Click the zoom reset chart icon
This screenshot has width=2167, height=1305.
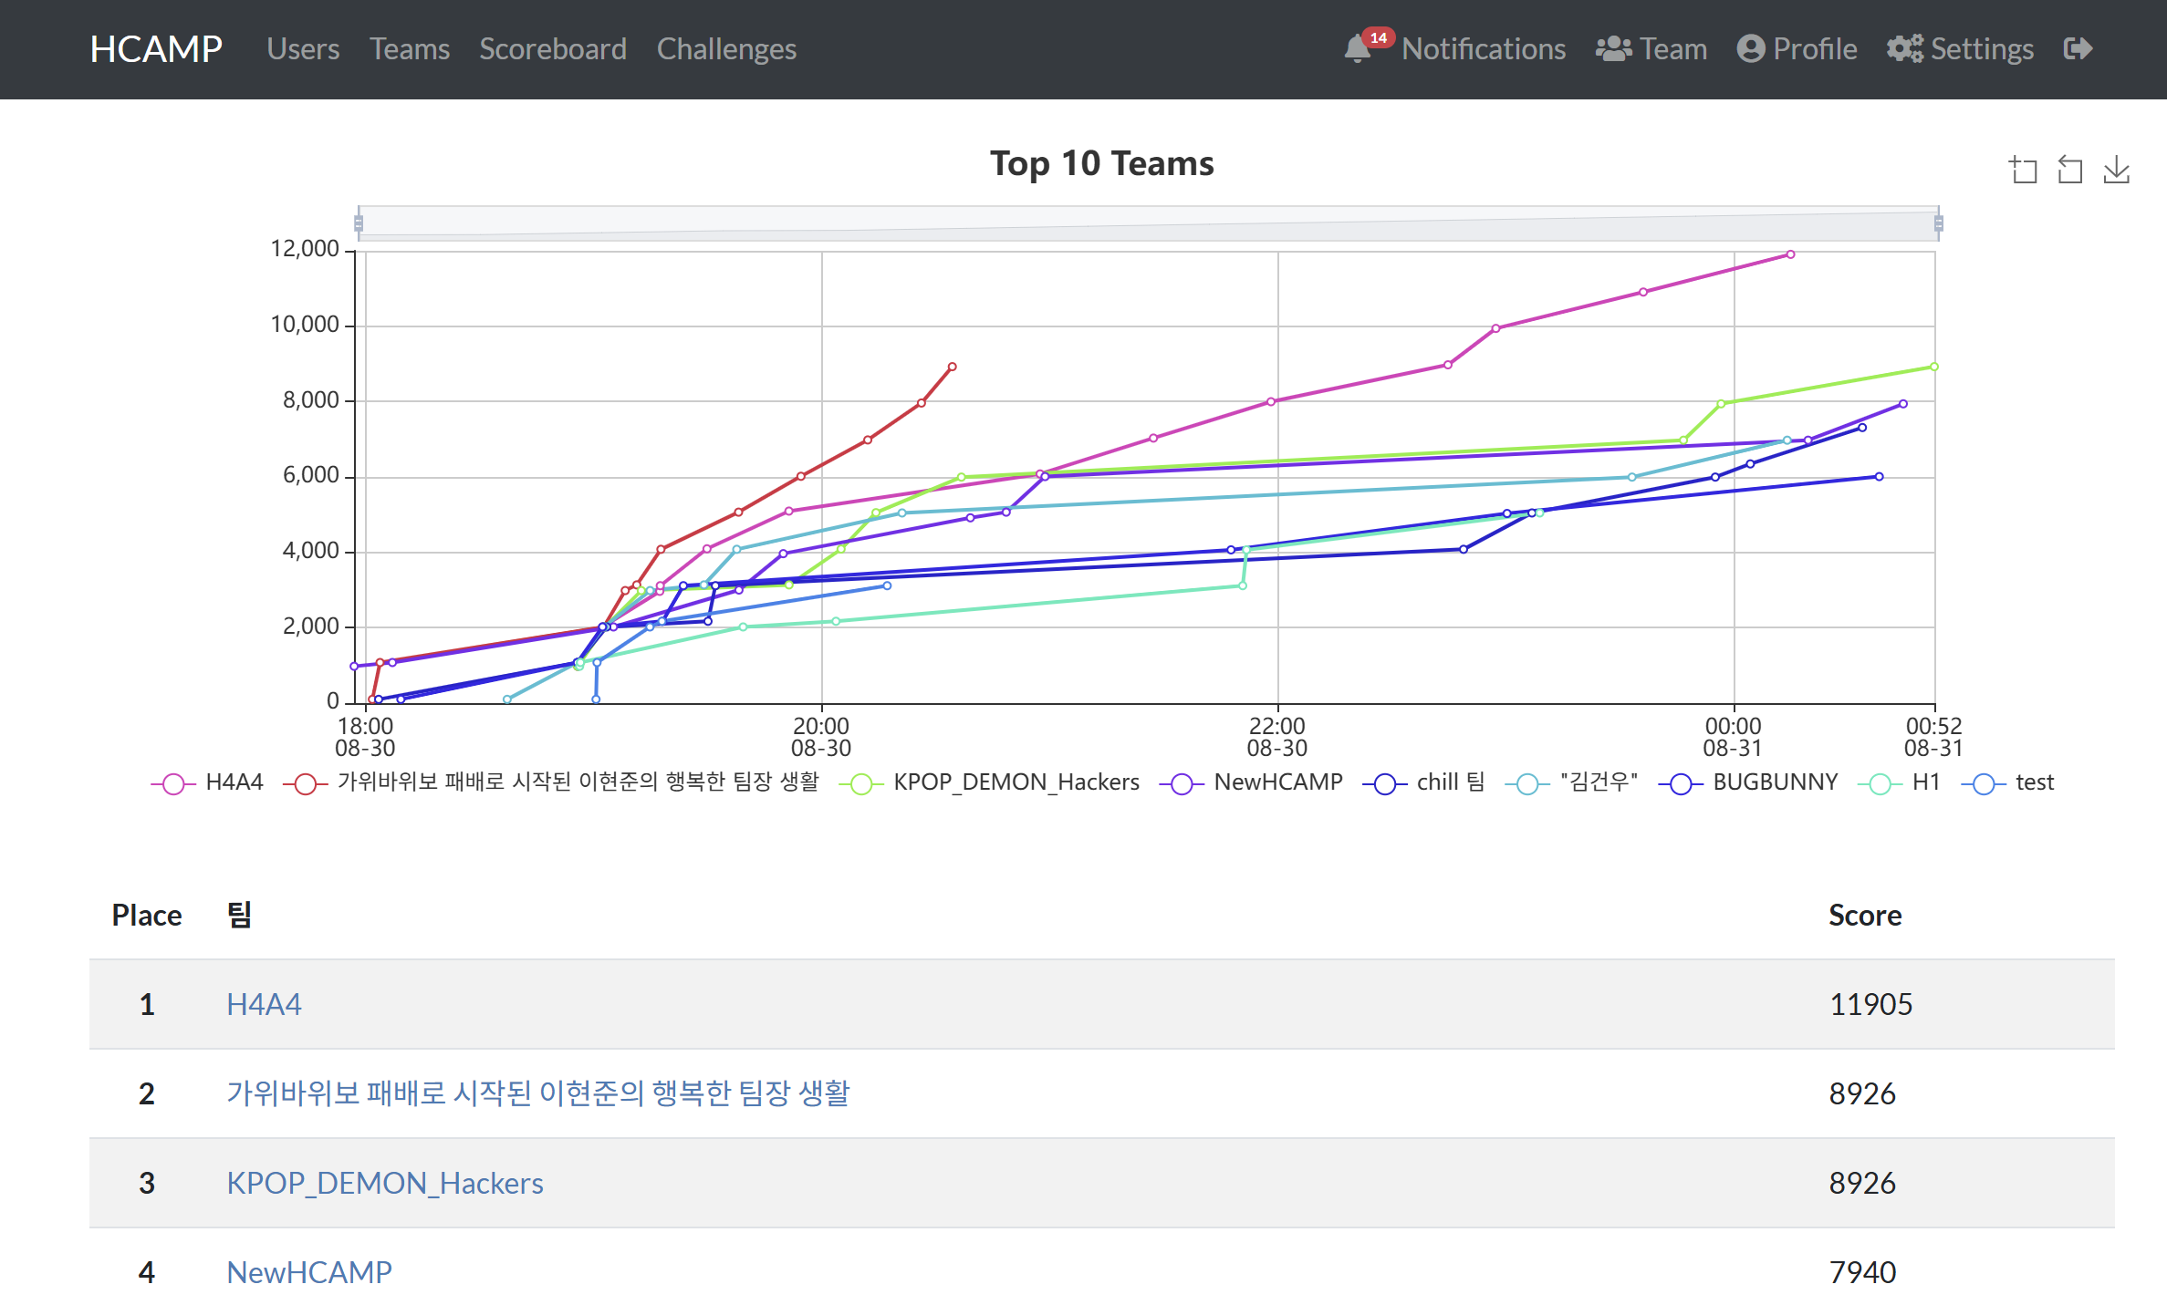tap(2069, 170)
